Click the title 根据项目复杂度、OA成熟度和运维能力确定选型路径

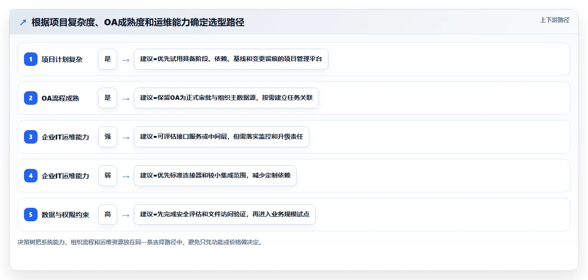138,22
